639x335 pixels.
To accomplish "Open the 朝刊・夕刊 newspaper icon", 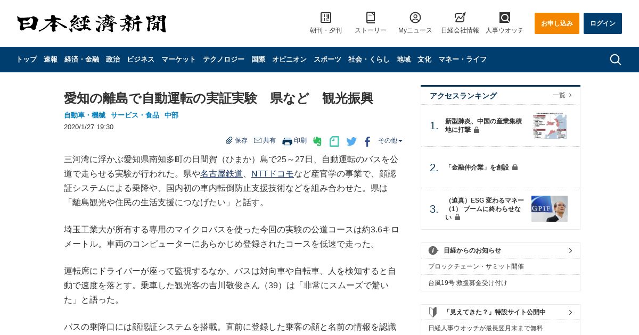I will pyautogui.click(x=326, y=18).
